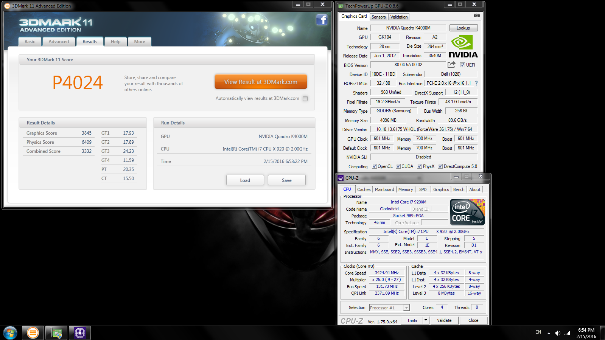Click the Close button in CPU-Z

coord(473,320)
